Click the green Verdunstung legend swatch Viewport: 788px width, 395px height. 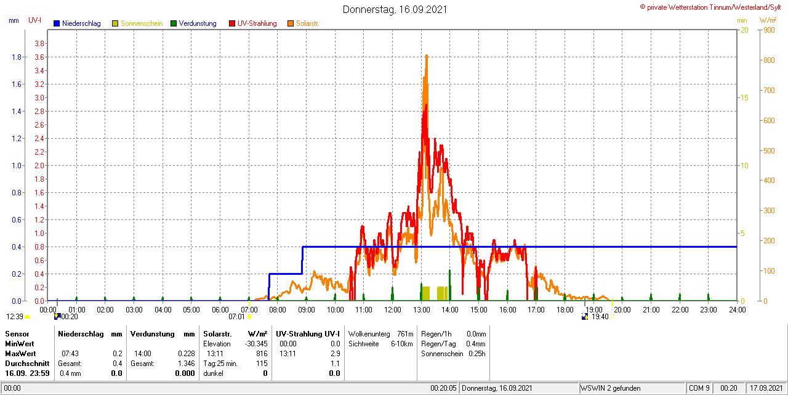point(174,23)
